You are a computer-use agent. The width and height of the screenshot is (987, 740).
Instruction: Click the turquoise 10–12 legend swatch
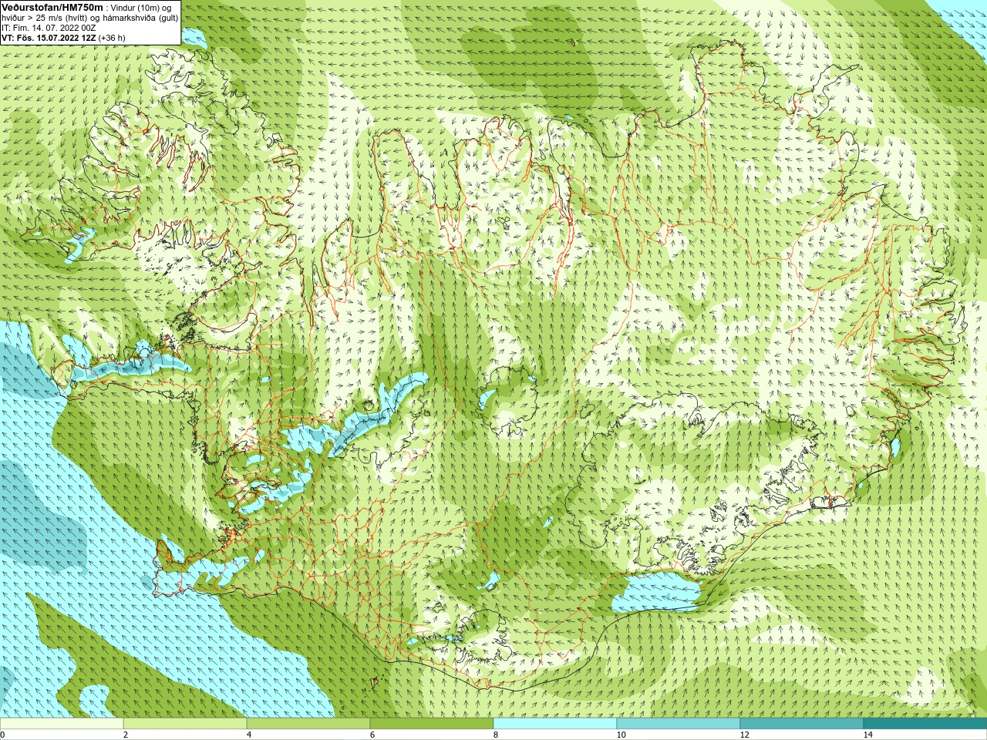pyautogui.click(x=679, y=724)
